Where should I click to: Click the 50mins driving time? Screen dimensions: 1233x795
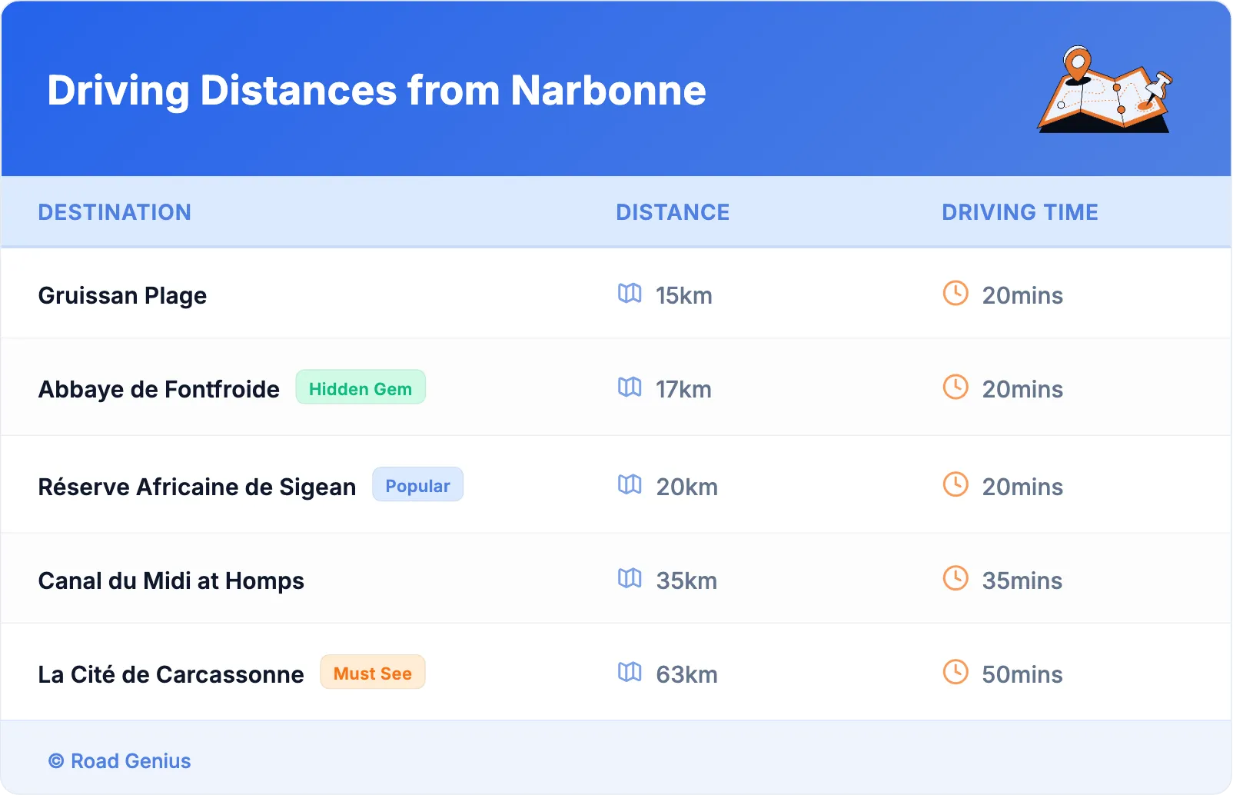pyautogui.click(x=1022, y=675)
